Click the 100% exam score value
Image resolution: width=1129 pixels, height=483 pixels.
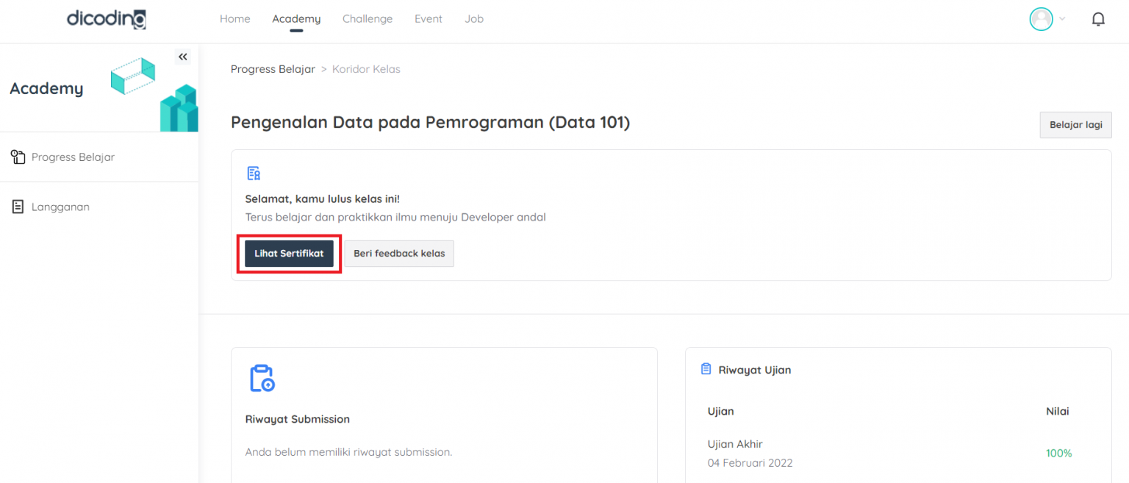1058,453
